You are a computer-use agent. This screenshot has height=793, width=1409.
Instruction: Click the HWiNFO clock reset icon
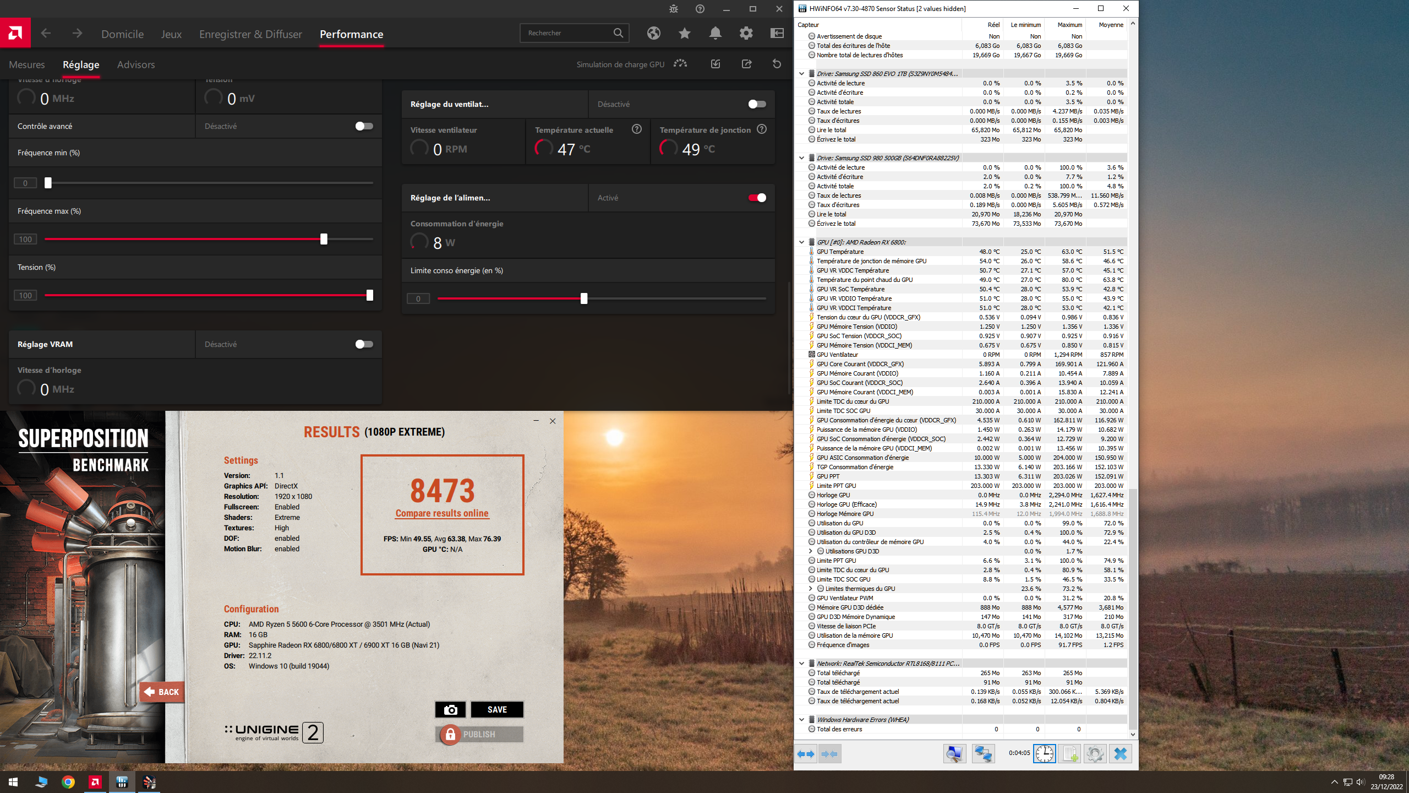[x=1044, y=753]
